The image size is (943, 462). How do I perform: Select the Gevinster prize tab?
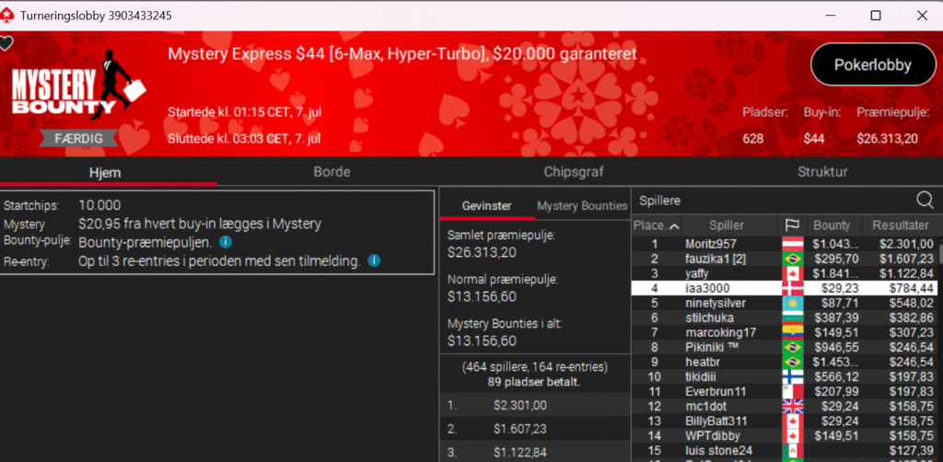pos(486,206)
